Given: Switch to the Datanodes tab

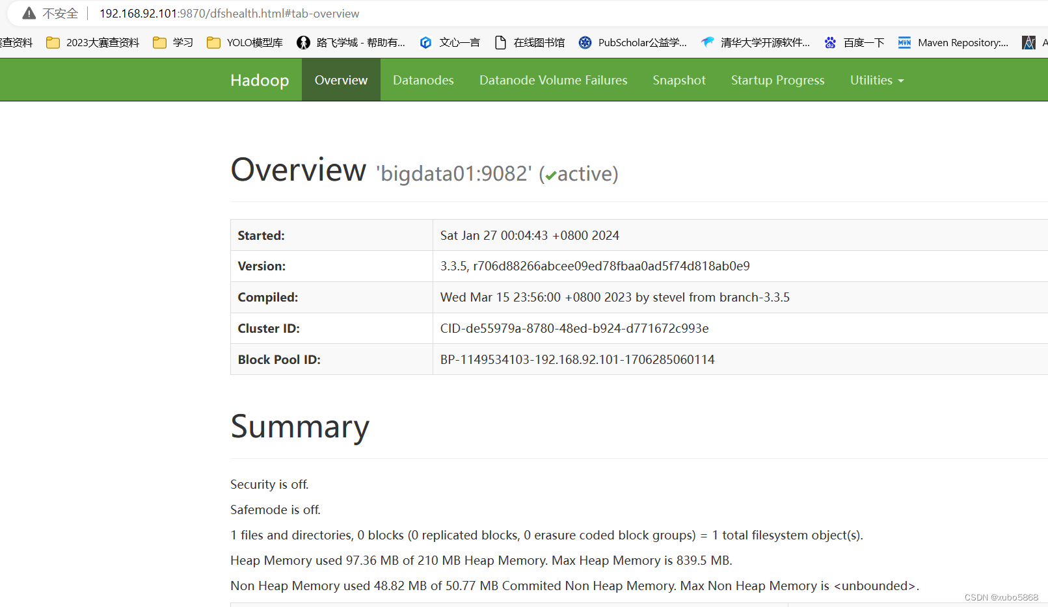Looking at the screenshot, I should (423, 80).
